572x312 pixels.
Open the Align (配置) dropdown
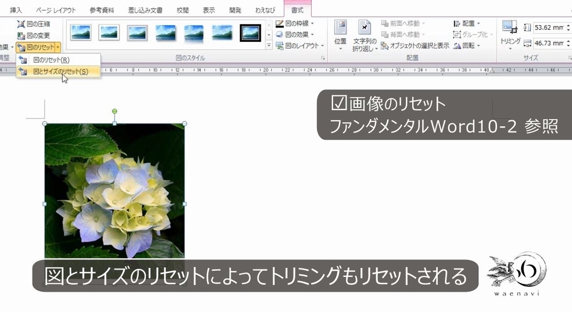467,23
